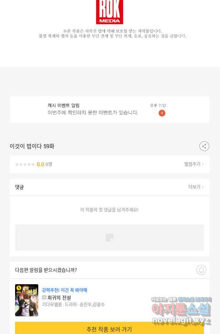Viewport: 220px width, 334px height.
Task: Tap the share icon beside episode title
Action: [204, 146]
